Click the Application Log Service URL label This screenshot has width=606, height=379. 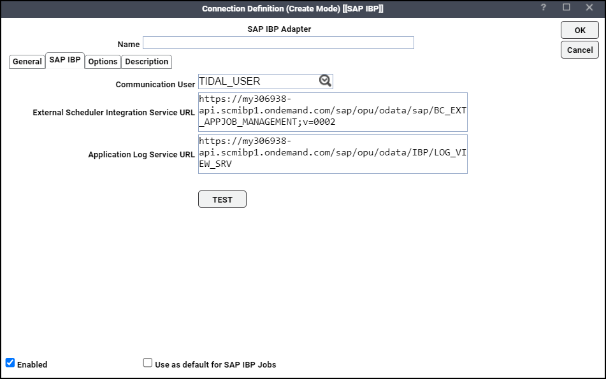point(141,155)
